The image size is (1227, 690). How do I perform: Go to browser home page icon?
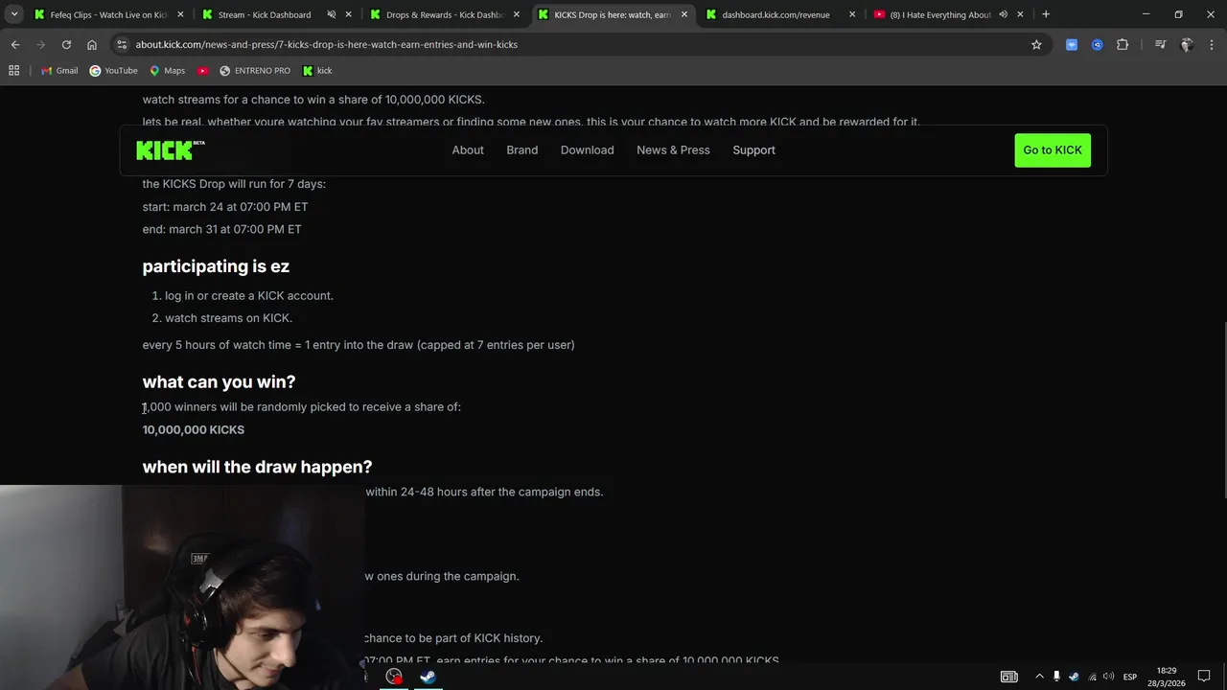click(91, 44)
